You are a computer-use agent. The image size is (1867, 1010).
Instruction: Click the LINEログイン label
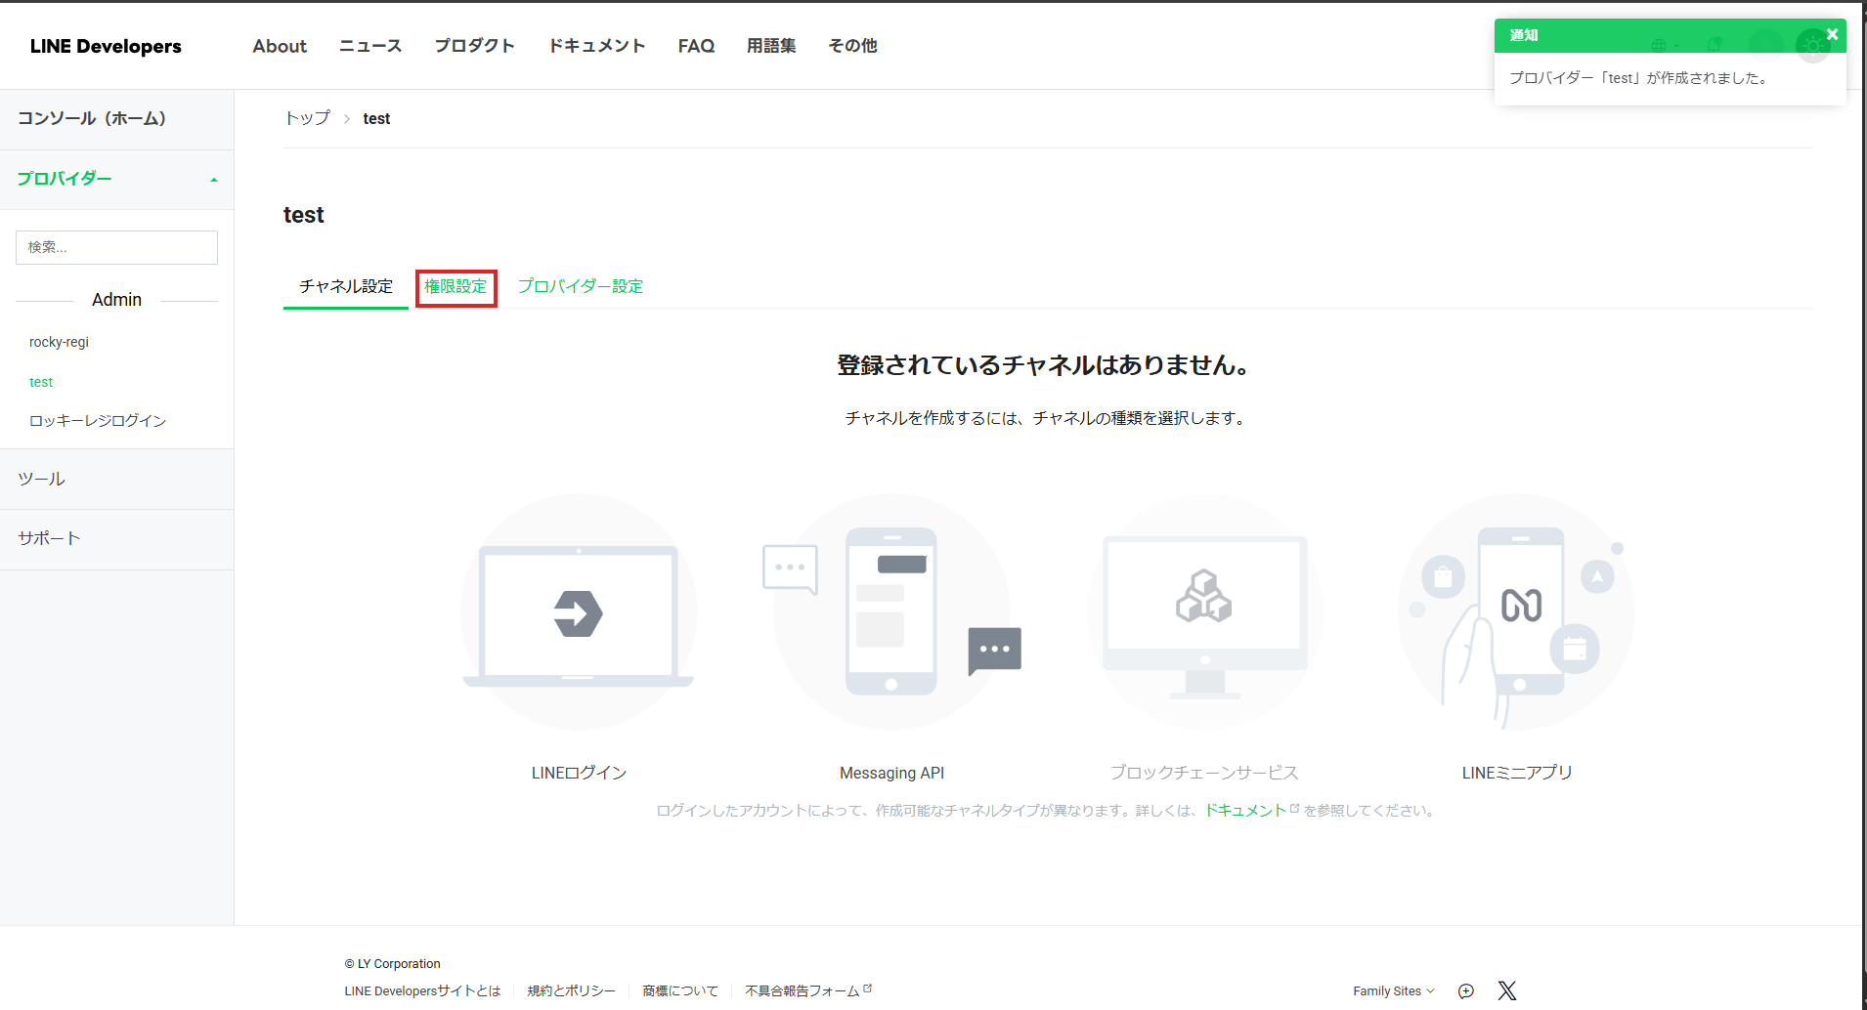tap(579, 773)
